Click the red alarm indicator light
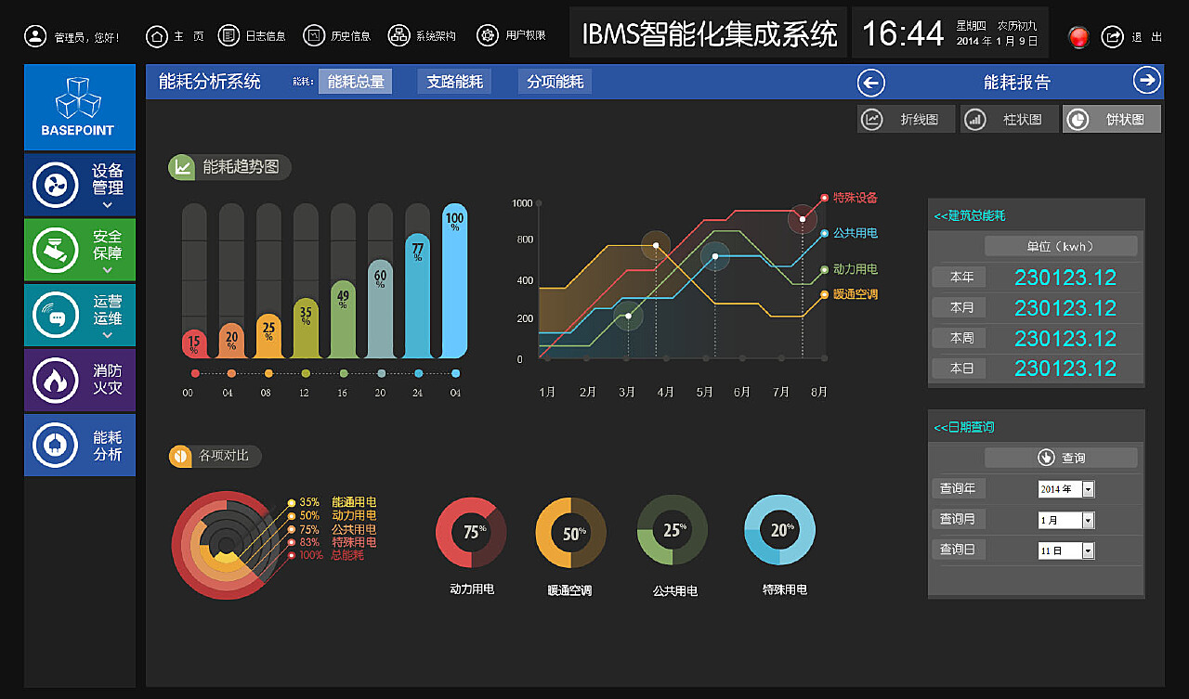 (1078, 37)
